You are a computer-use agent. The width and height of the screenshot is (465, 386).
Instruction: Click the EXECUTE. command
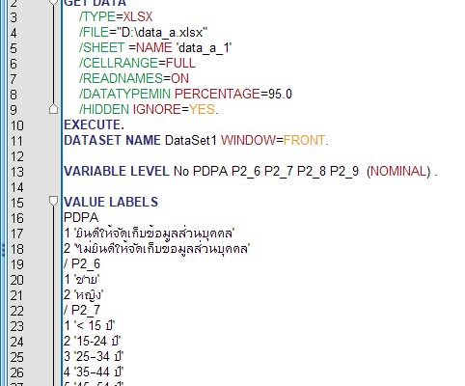[x=94, y=124]
